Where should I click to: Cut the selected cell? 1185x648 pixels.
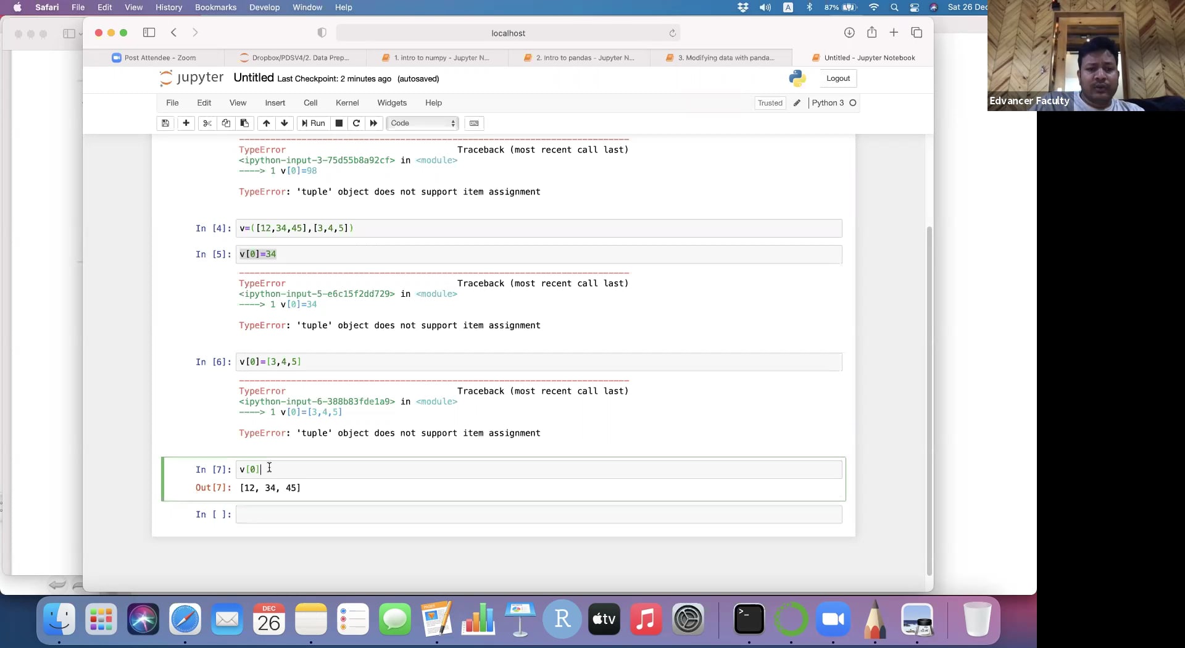(207, 123)
